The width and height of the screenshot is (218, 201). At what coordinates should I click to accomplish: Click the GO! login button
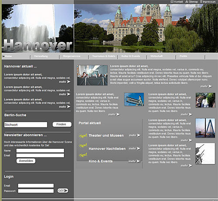[x=63, y=191]
